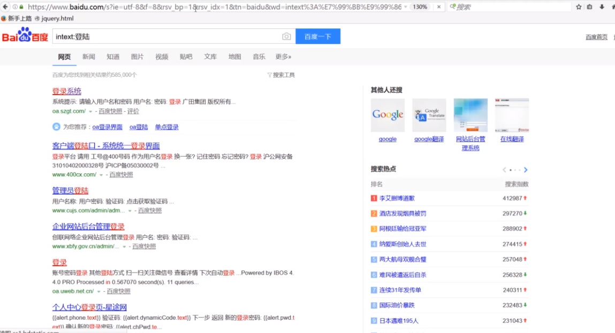The height and width of the screenshot is (333, 615).
Task: Open 百度快照 for oa.uweb.net.cn result
Action: click(118, 291)
